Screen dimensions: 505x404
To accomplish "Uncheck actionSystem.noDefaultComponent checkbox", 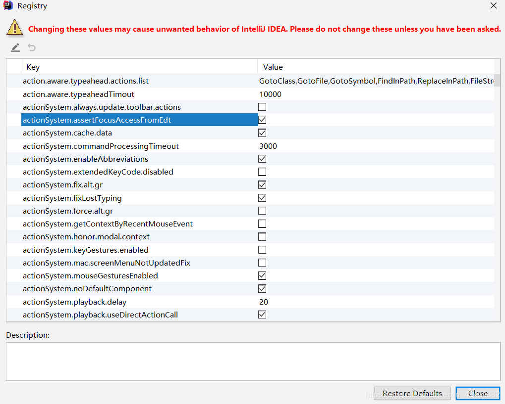I will pos(262,289).
